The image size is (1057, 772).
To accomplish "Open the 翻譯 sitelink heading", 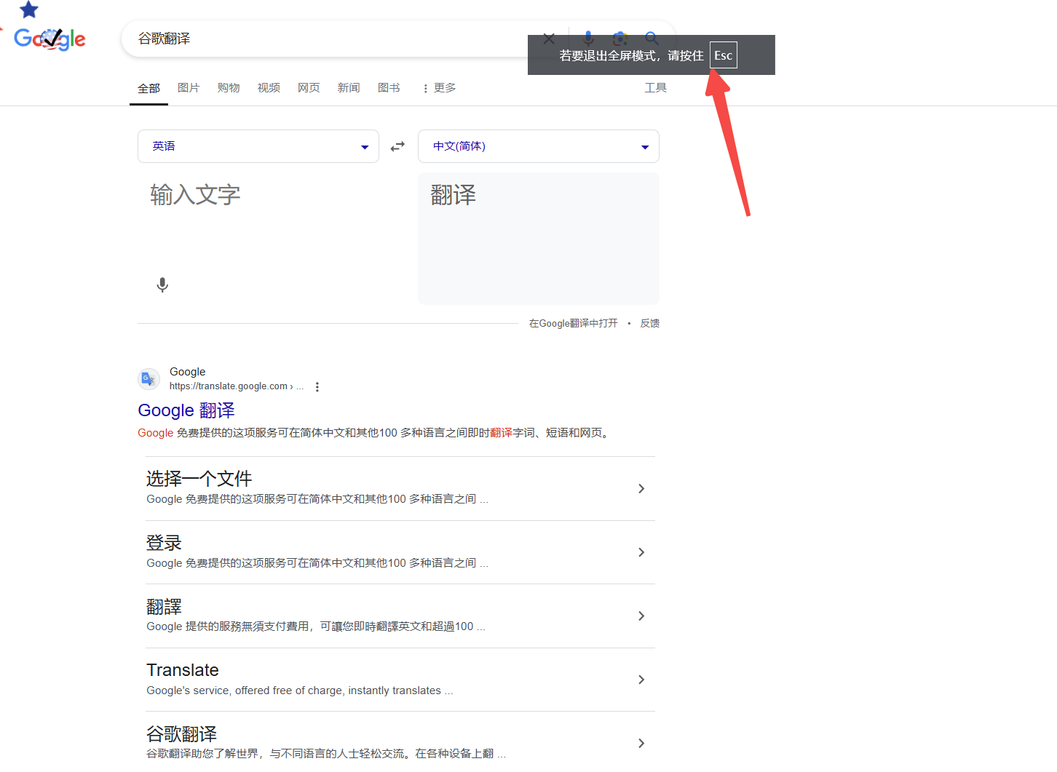I will coord(164,606).
